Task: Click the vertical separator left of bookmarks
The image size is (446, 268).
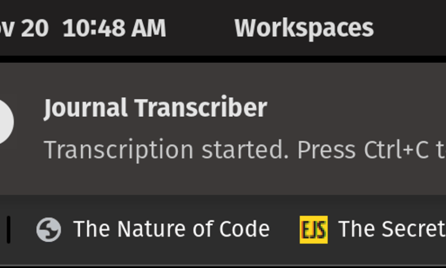Action: [x=9, y=230]
